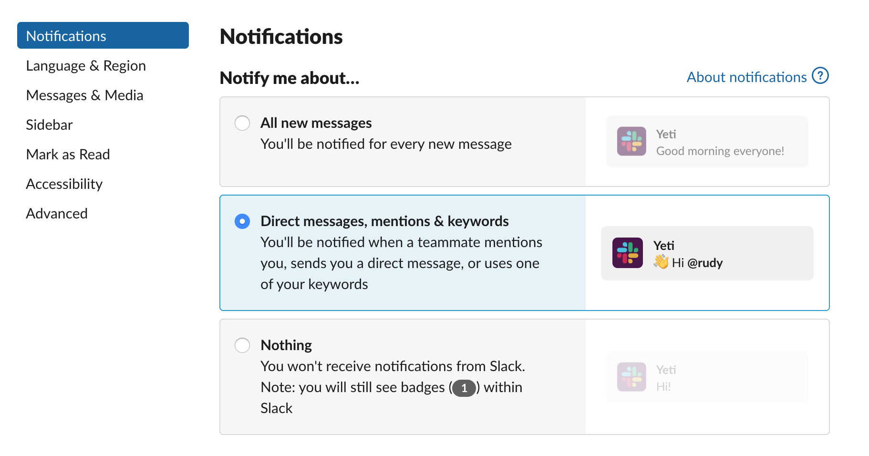Screen dimensions: 869x456
Task: Open Accessibility preferences
Action: click(x=64, y=184)
